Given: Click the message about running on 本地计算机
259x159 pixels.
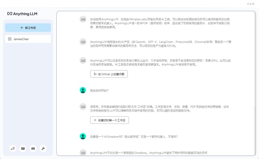Looking at the screenshot, I should [x=160, y=62].
